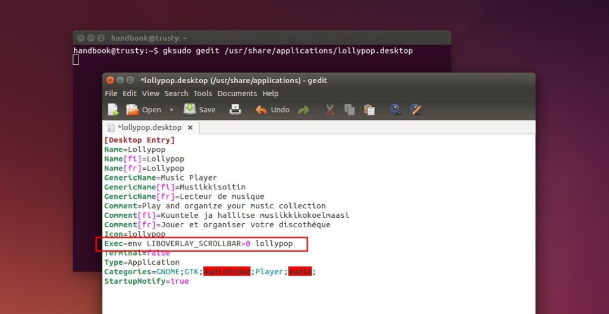This screenshot has height=314, width=609.
Task: Click the highlighted Audio category word
Action: coord(300,272)
